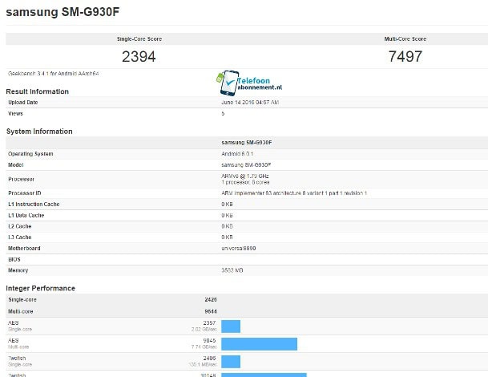Click the BIOS row label

tap(14, 259)
